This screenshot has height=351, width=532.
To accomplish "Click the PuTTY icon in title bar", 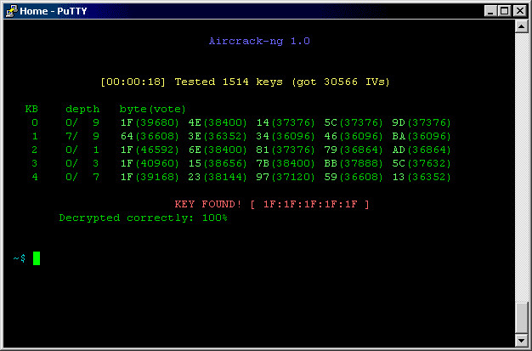I will pos(10,10).
